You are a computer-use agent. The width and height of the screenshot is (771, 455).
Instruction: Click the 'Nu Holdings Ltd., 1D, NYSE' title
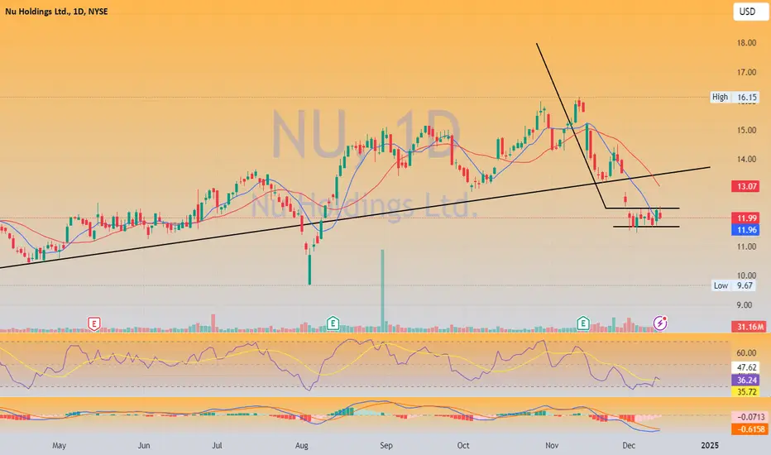(x=56, y=12)
